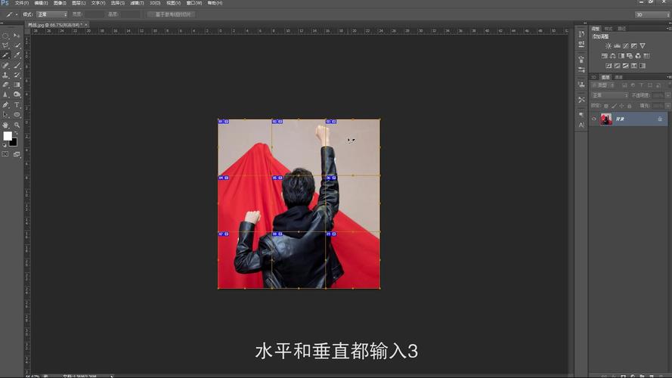Toggle lock position

pos(621,106)
